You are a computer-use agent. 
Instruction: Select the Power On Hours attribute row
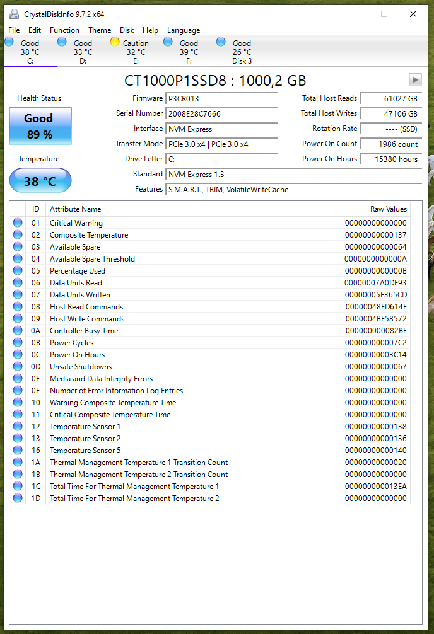(209, 355)
